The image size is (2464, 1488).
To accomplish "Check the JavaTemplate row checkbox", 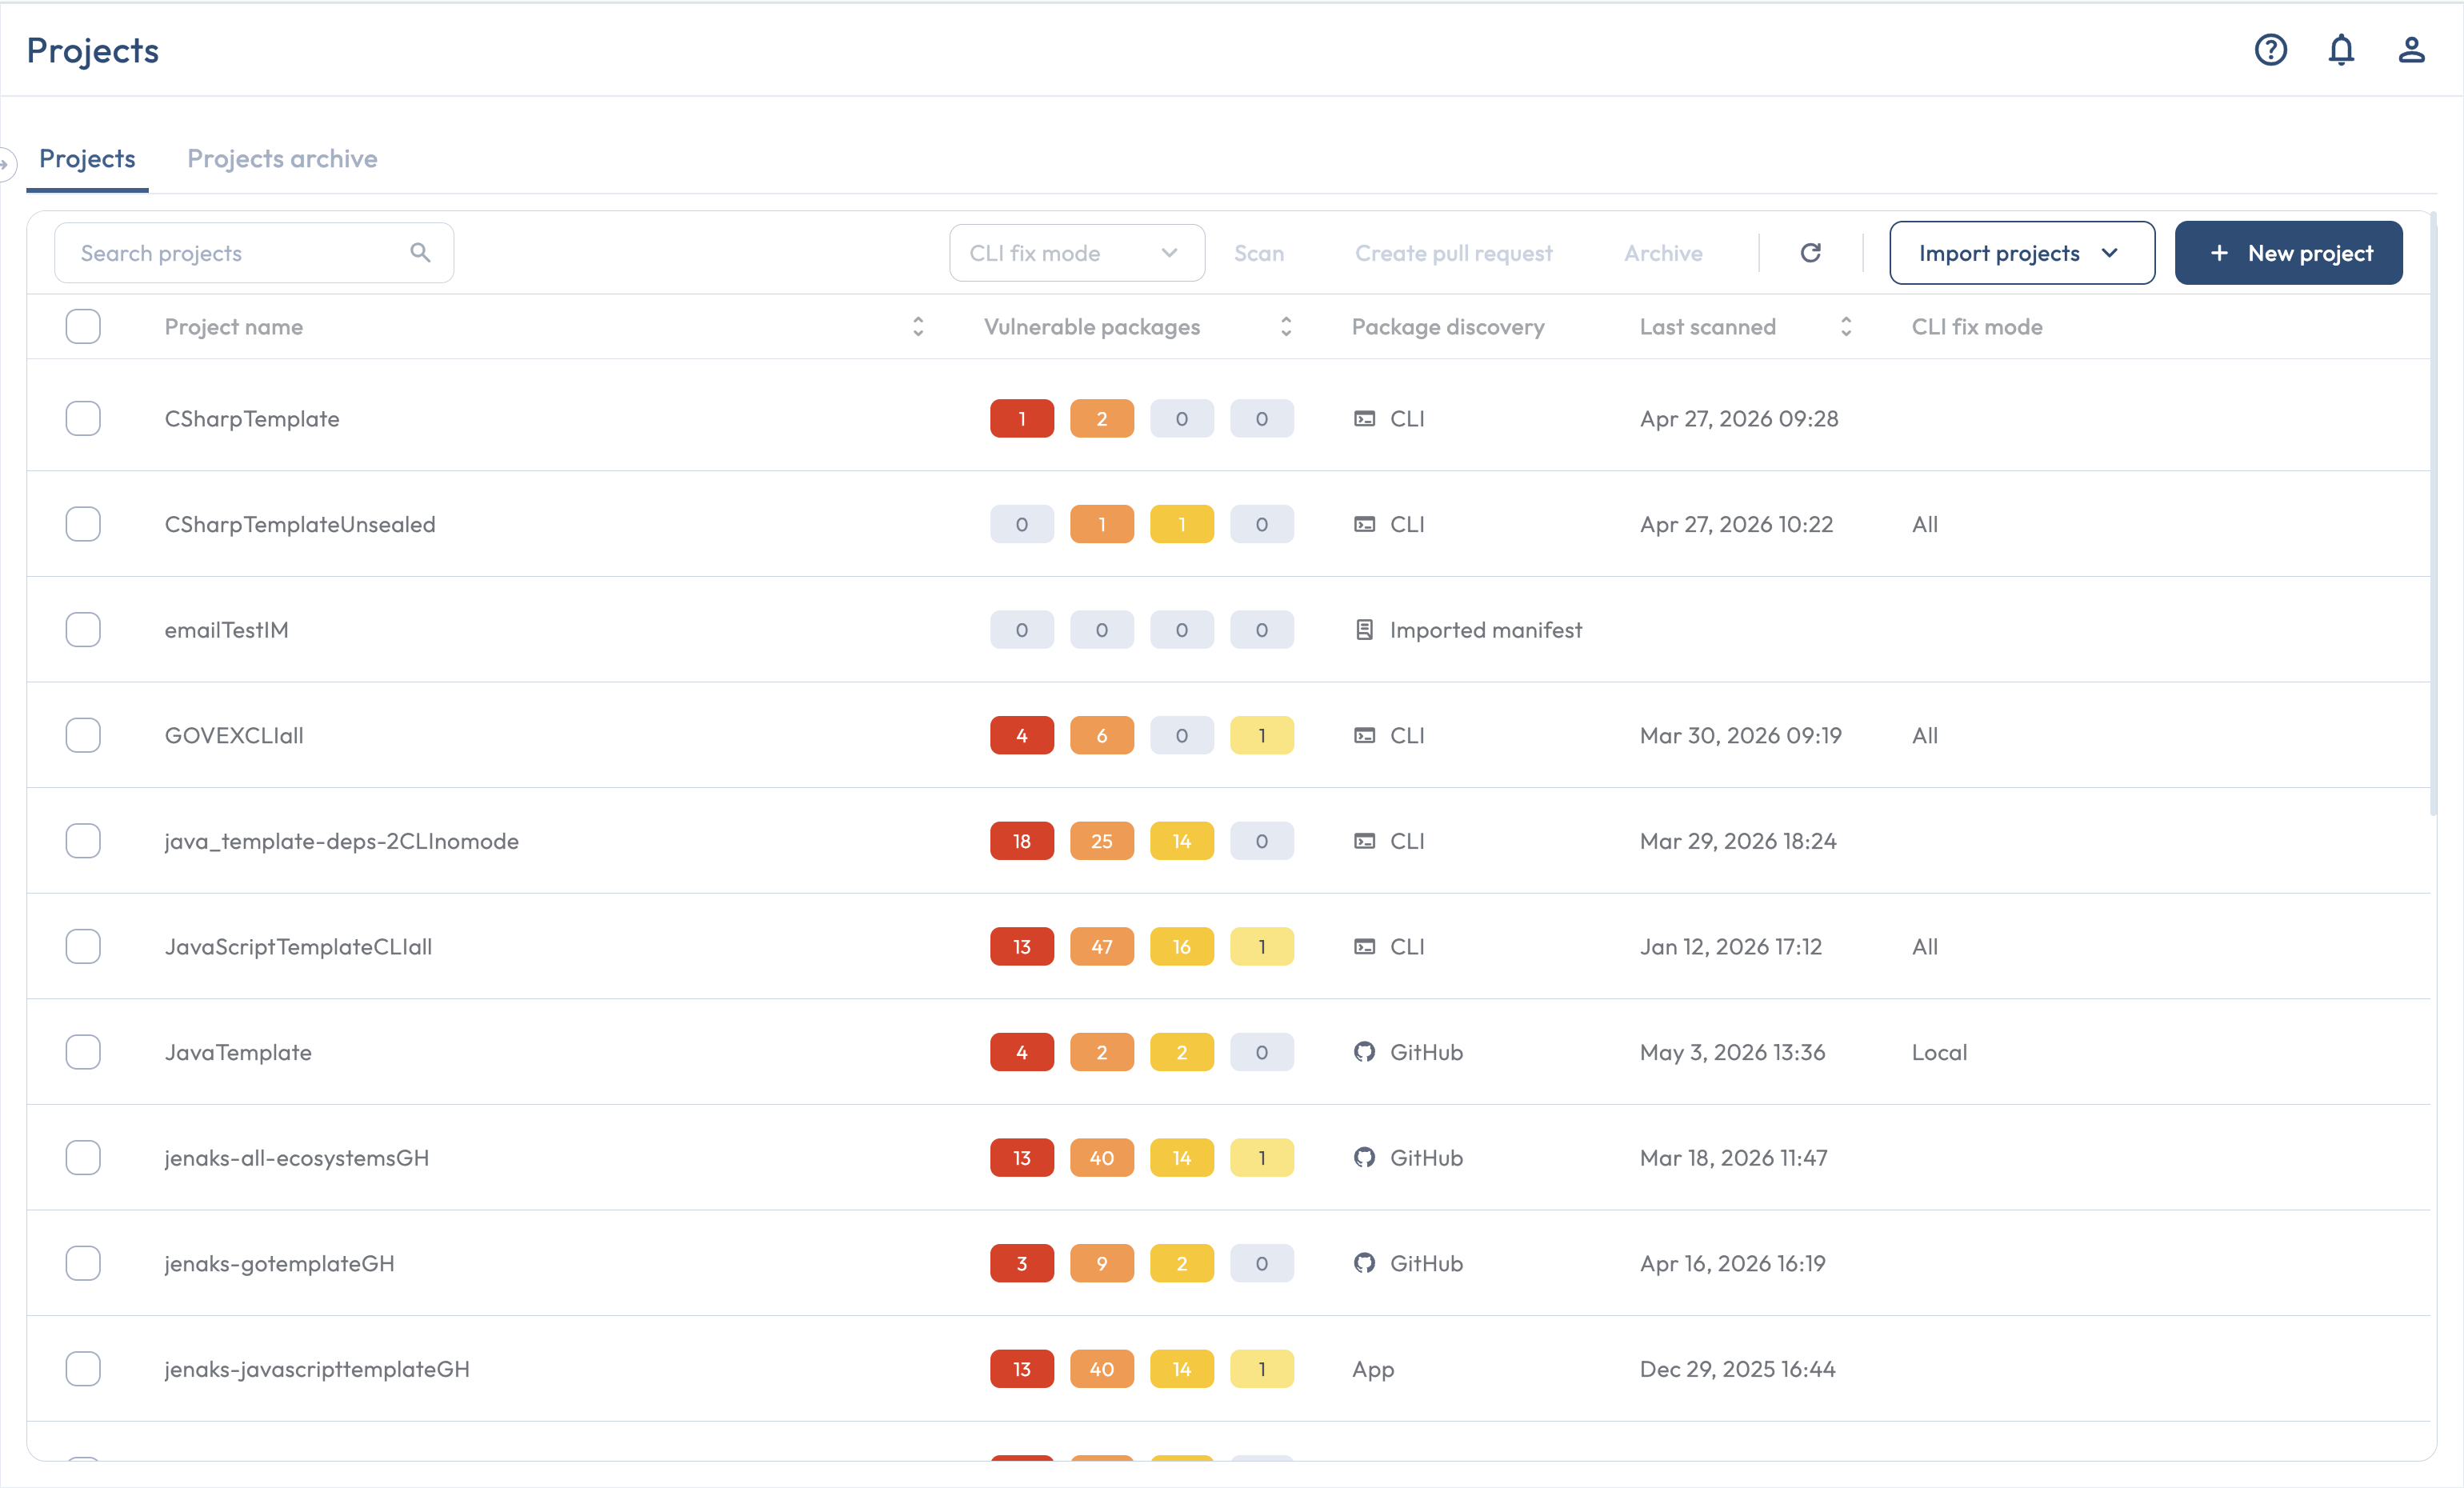I will click(x=83, y=1052).
